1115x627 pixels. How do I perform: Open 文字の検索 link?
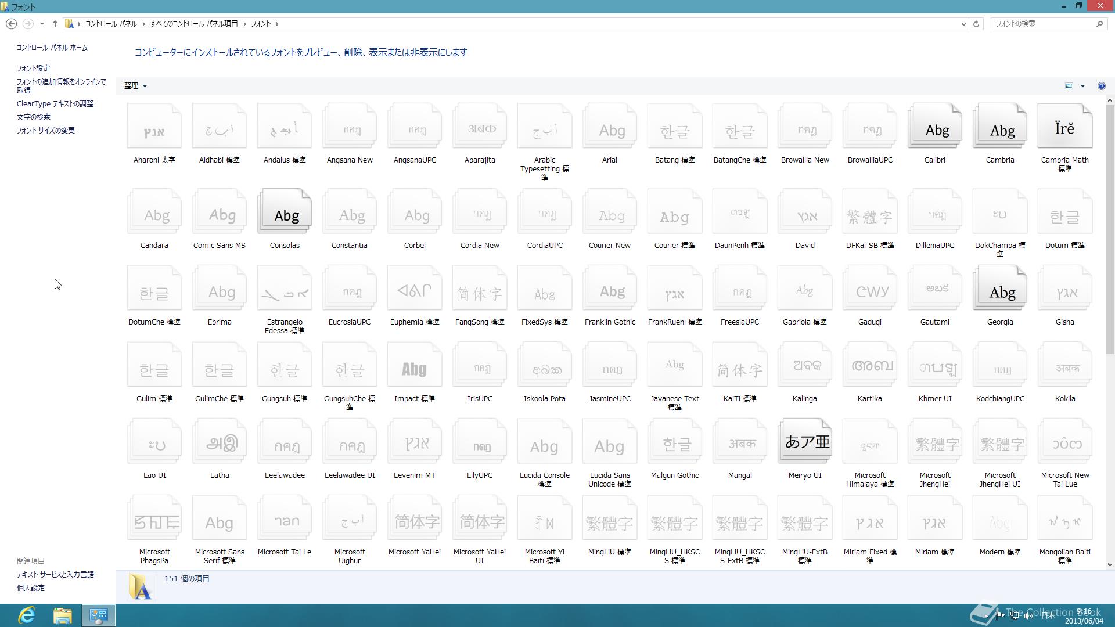pos(34,117)
